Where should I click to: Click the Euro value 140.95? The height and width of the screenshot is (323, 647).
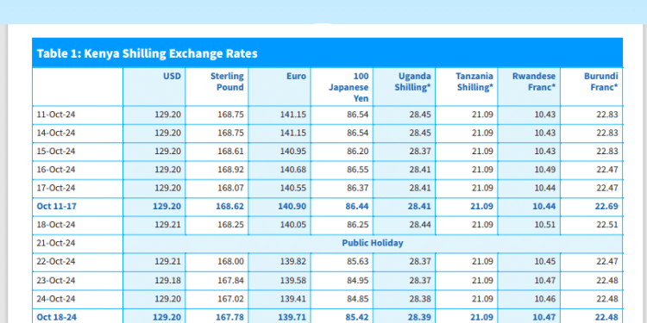pos(293,152)
